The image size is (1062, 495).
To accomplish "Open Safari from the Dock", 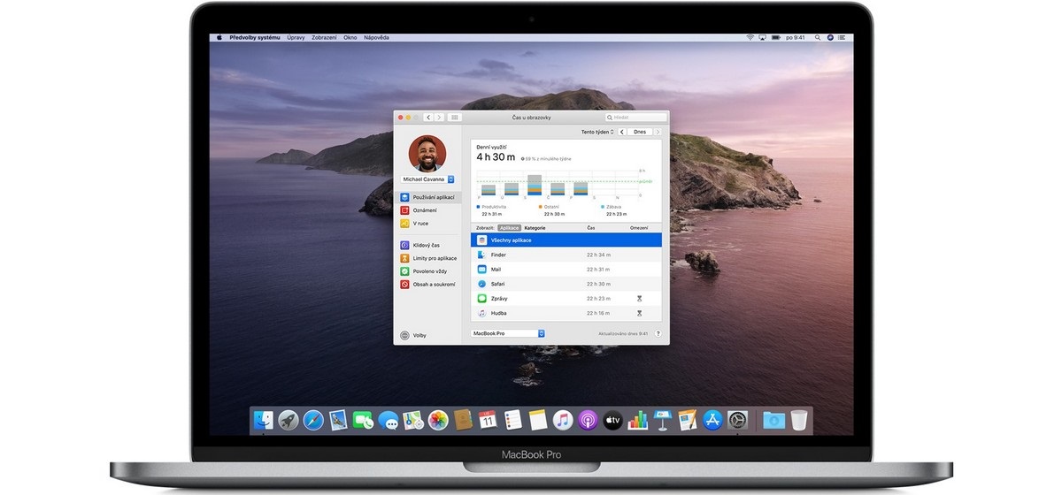I will click(313, 421).
